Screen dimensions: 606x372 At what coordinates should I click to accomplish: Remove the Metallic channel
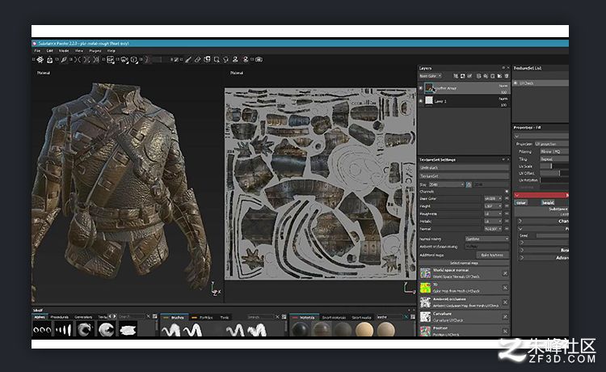click(507, 222)
